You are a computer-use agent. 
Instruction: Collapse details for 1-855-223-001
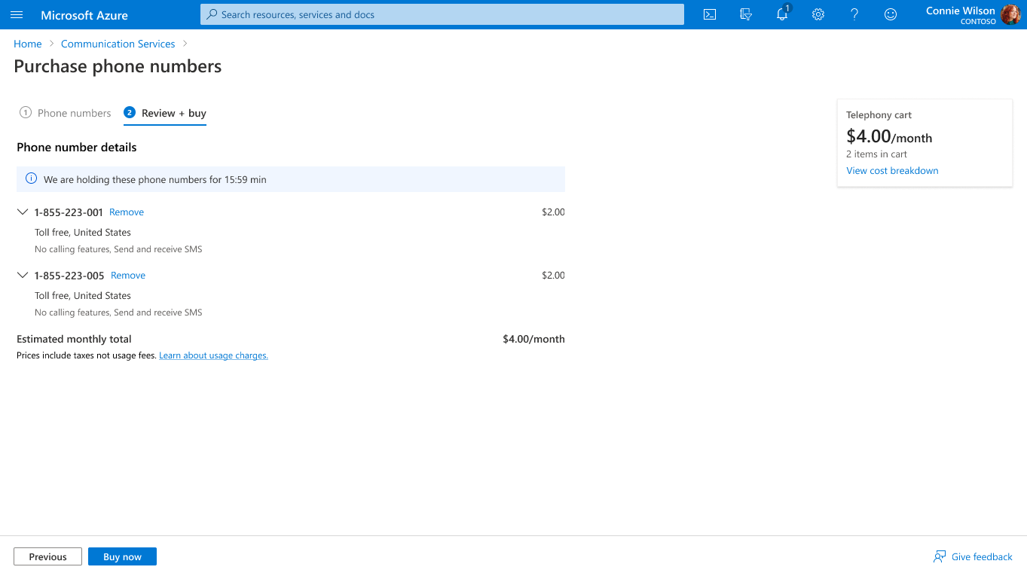23,212
